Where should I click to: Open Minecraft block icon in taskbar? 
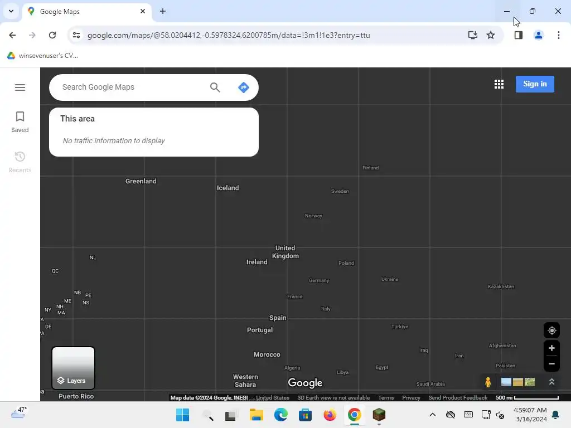tap(379, 415)
